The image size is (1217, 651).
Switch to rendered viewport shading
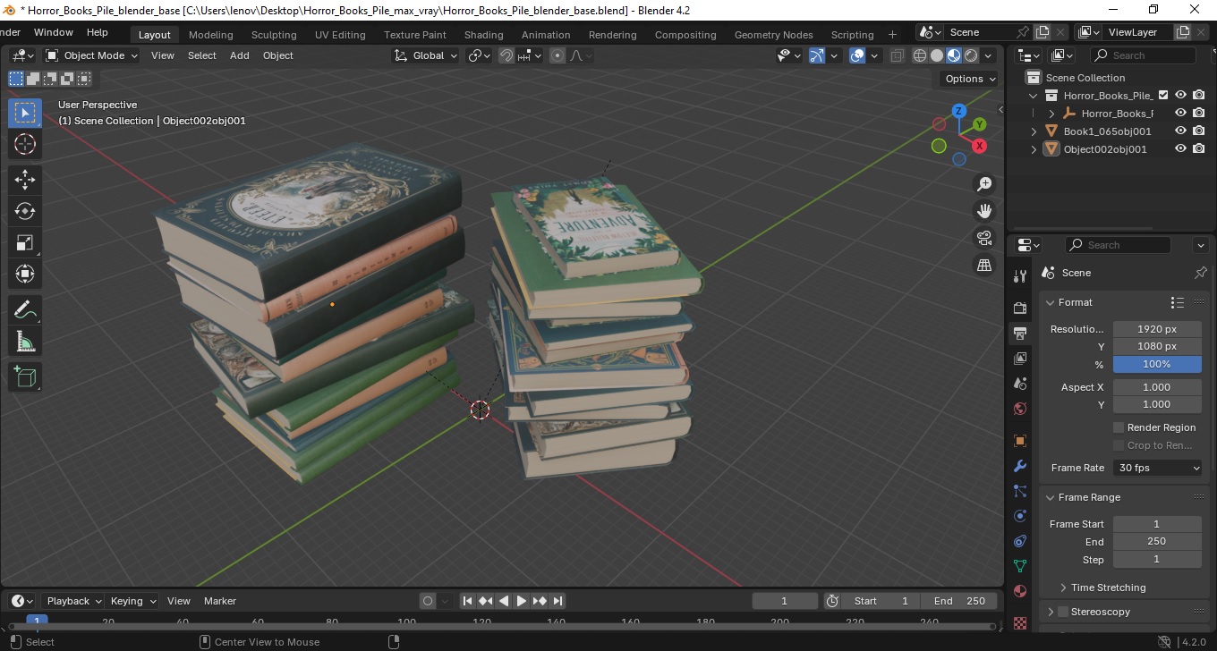click(970, 55)
